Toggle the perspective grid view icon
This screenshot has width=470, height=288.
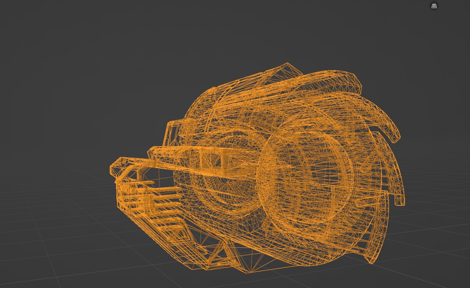tap(434, 6)
